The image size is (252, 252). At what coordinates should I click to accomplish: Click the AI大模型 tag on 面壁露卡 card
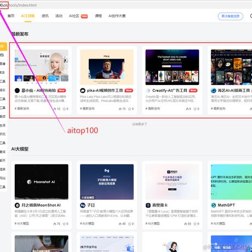[152, 224]
